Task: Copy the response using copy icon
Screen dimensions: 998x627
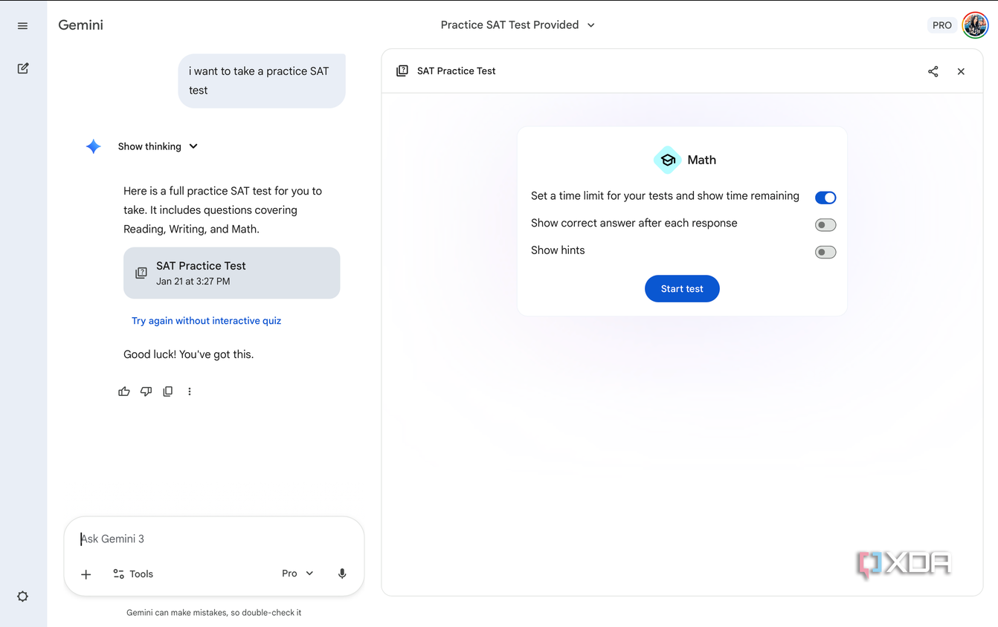Action: point(168,392)
